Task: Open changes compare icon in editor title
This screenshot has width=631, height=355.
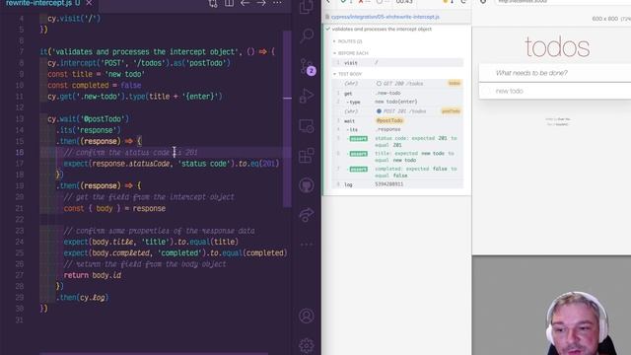Action: click(213, 4)
